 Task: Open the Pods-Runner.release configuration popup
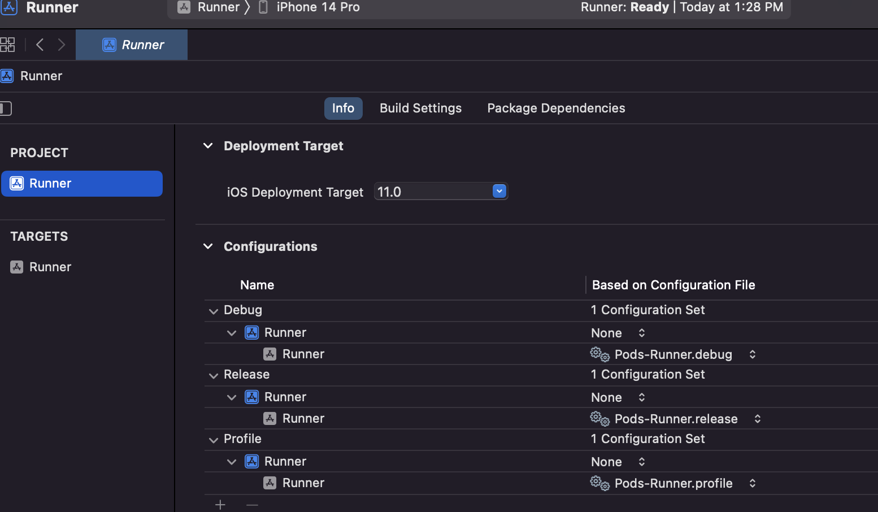coord(676,419)
